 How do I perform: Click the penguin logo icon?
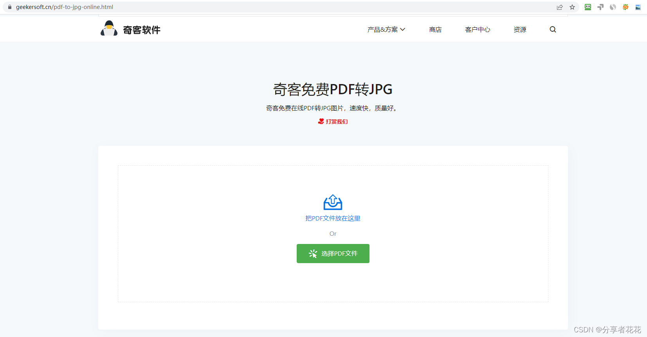(x=109, y=29)
